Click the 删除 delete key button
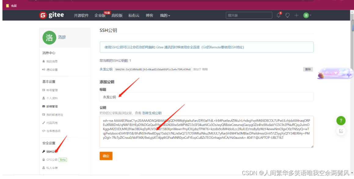 [x=308, y=69]
